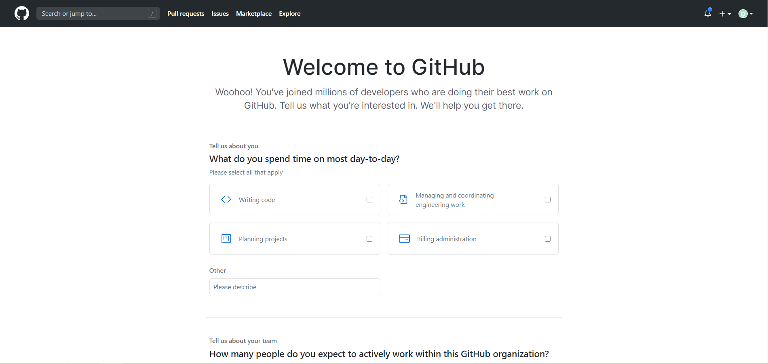Image resolution: width=768 pixels, height=364 pixels.
Task: Open the GitHub Octocat logo home link
Action: pyautogui.click(x=22, y=13)
